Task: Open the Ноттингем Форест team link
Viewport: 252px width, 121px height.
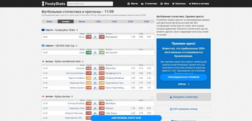Action: click(x=75, y=73)
